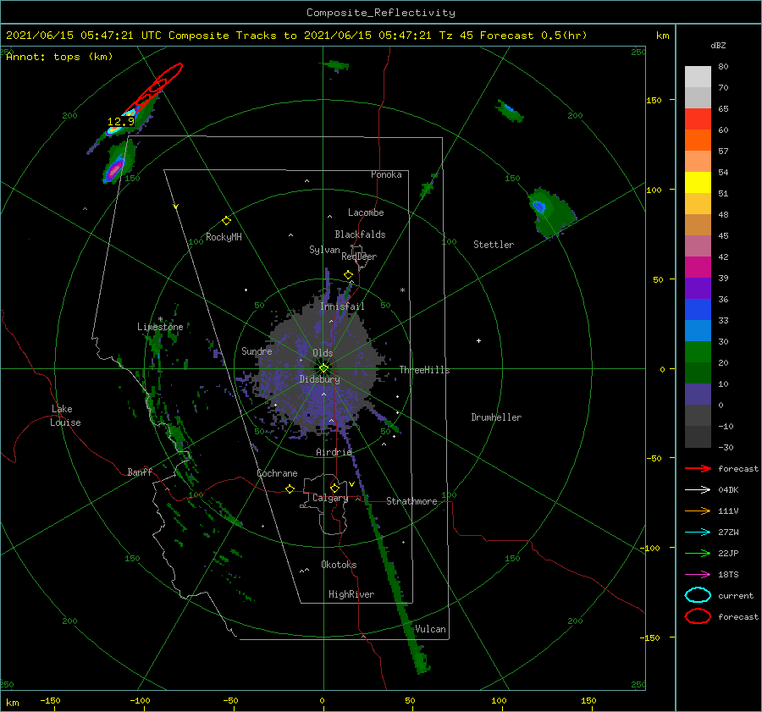Click the Didsbury city label
762x712 pixels.
pyautogui.click(x=319, y=379)
